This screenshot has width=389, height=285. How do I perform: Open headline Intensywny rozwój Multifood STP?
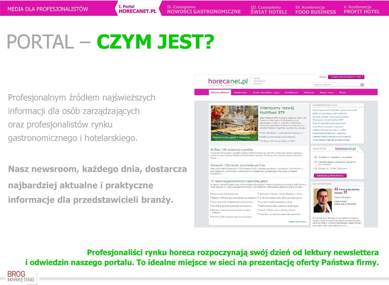pos(277,110)
